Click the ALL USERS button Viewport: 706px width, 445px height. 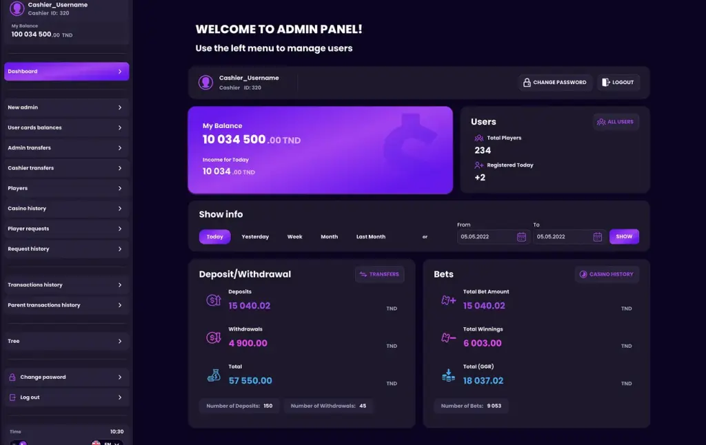(x=616, y=122)
